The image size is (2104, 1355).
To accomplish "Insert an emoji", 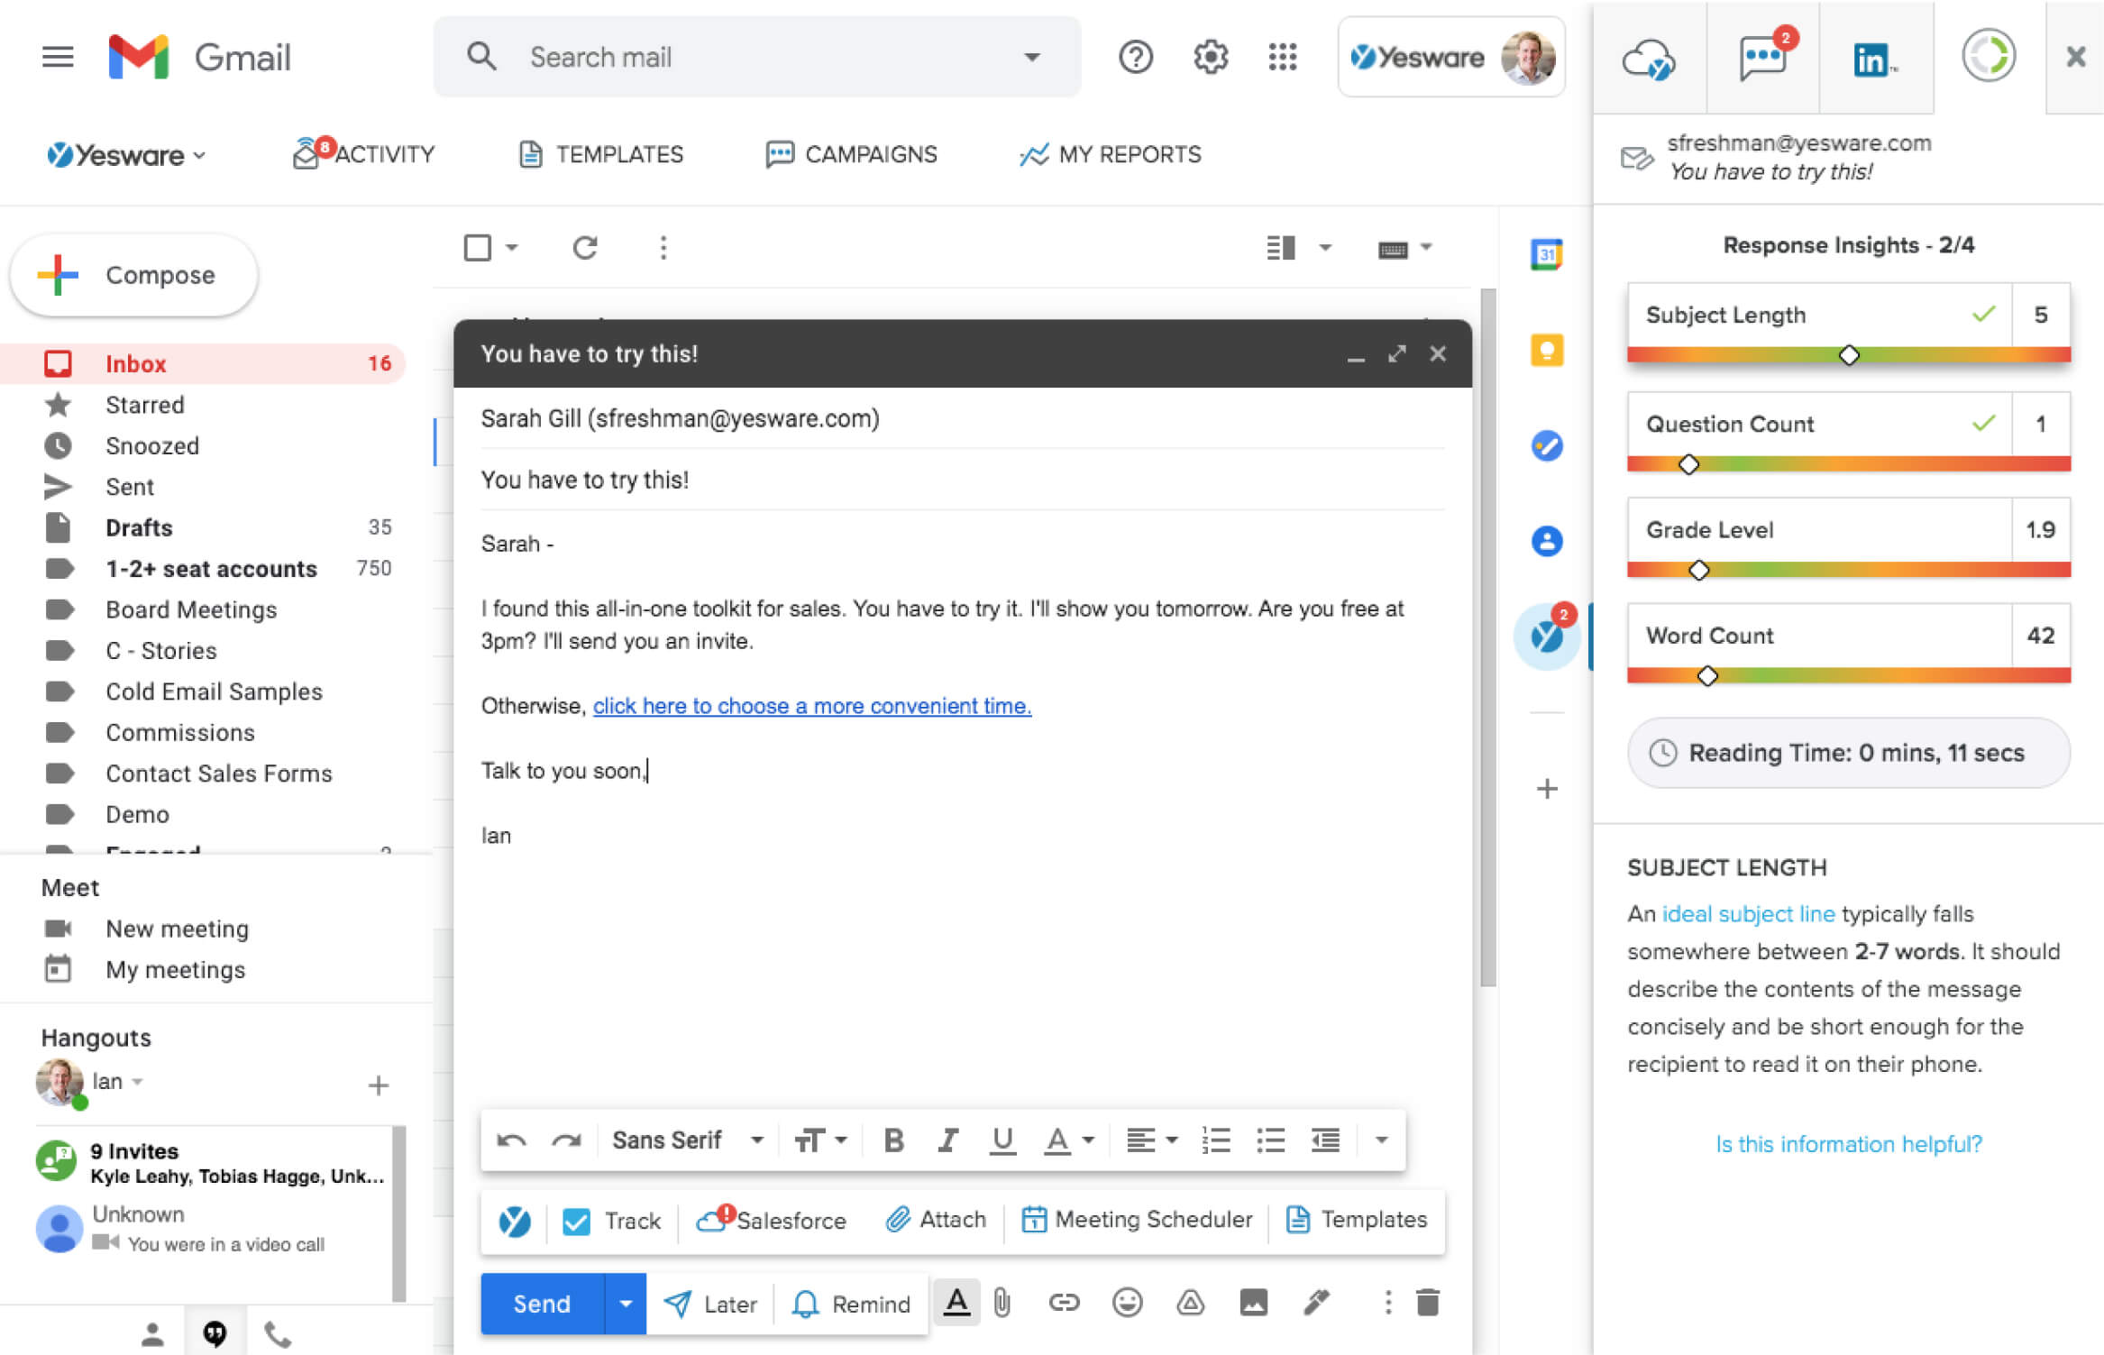I will (1127, 1303).
